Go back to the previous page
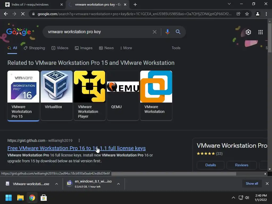The height and width of the screenshot is (204, 272). click(x=6, y=14)
